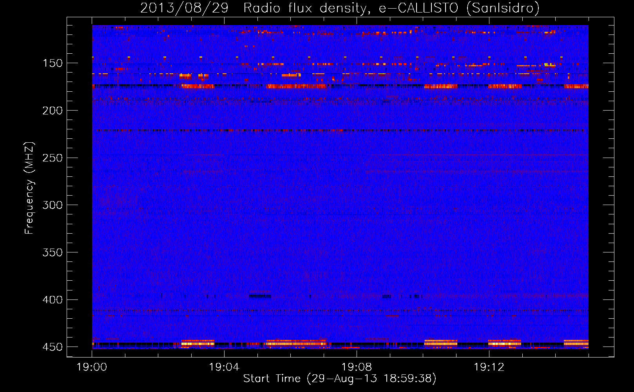This screenshot has height=392, width=634.
Task: Click the bright burst at 450 MHz near 19:10:30
Action: pos(441,343)
